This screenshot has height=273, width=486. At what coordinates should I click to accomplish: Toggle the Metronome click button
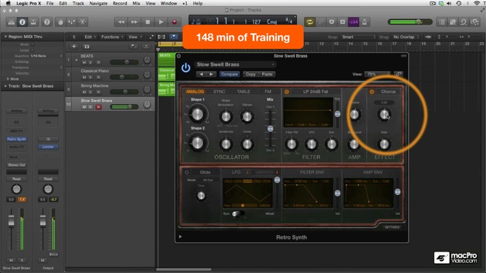(x=364, y=22)
